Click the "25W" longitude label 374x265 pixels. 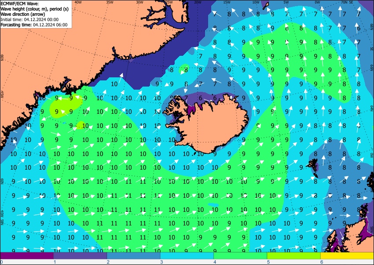coord(169,2)
